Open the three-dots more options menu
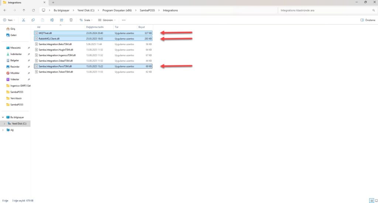378x203 pixels. tap(124, 20)
